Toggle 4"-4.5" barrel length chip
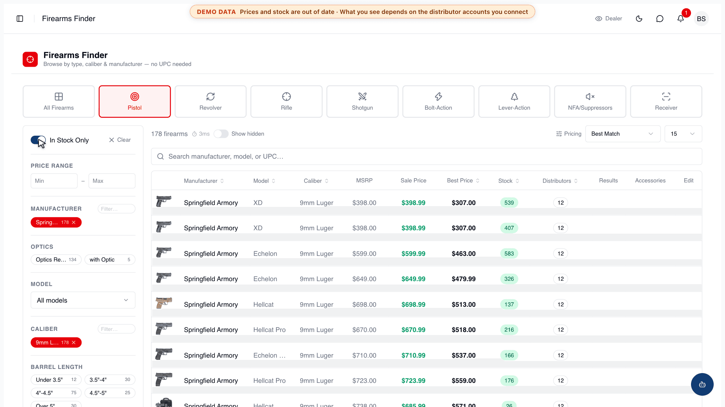 (x=56, y=393)
